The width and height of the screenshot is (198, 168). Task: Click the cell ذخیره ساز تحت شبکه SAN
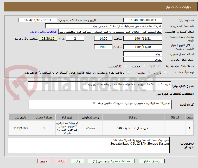tap(133, 128)
